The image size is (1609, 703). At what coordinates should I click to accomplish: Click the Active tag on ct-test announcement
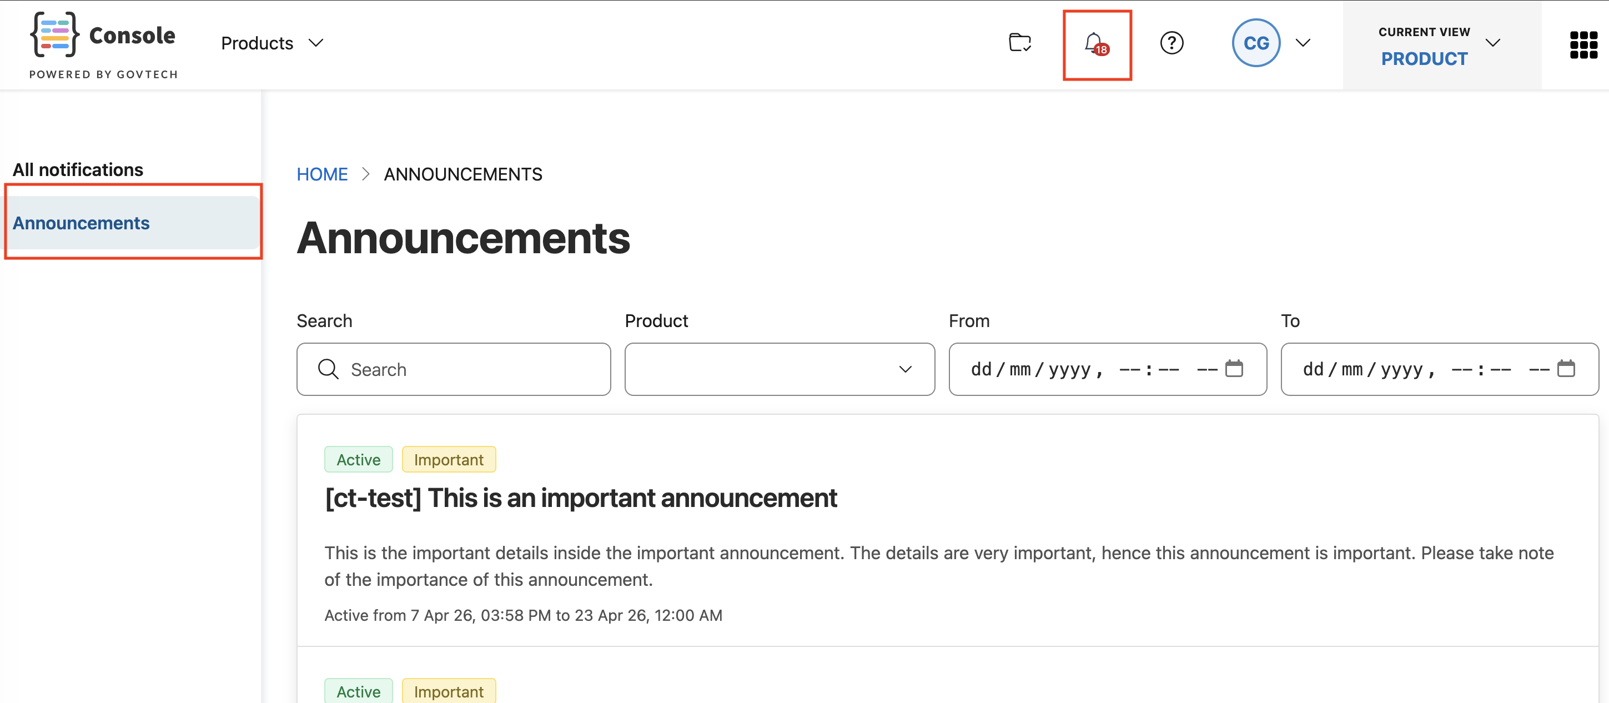point(358,459)
